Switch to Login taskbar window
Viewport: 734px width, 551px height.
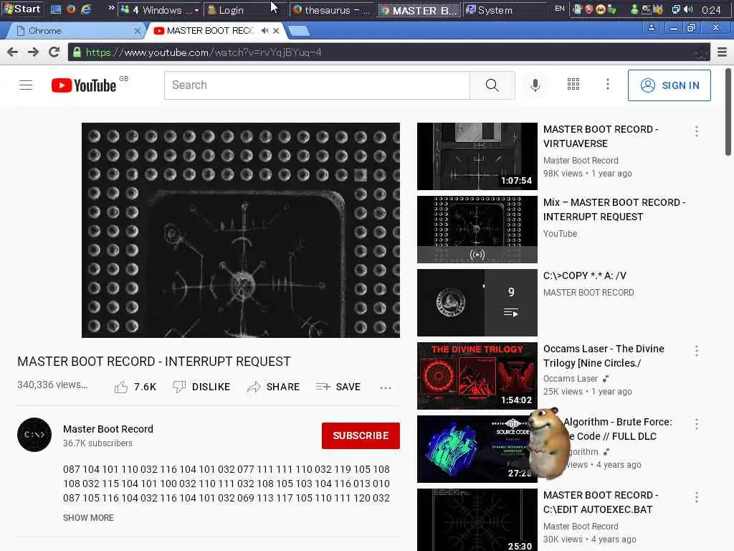(245, 10)
